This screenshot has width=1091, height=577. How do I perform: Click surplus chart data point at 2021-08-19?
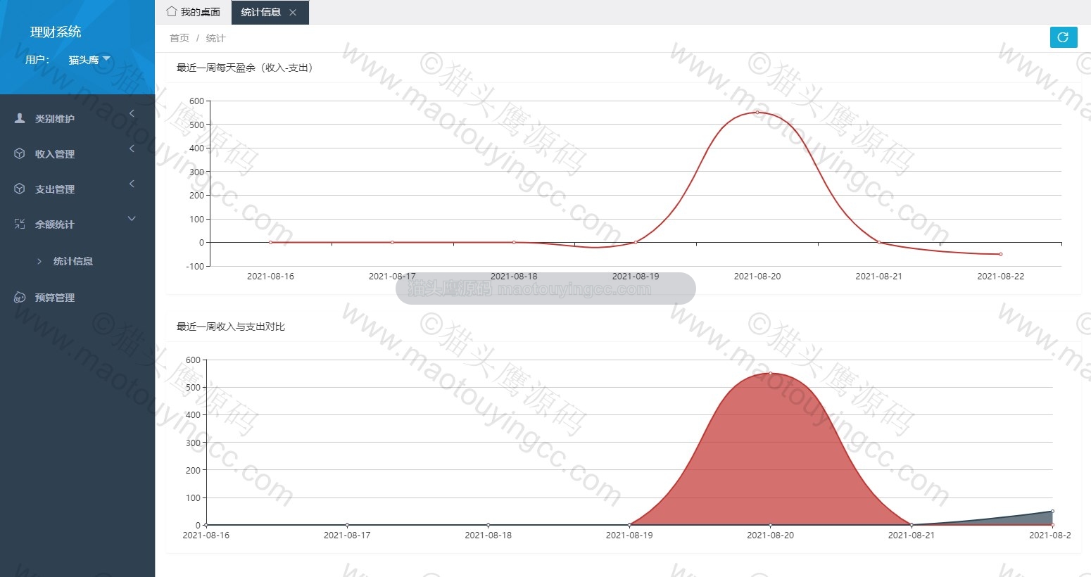pyautogui.click(x=636, y=242)
